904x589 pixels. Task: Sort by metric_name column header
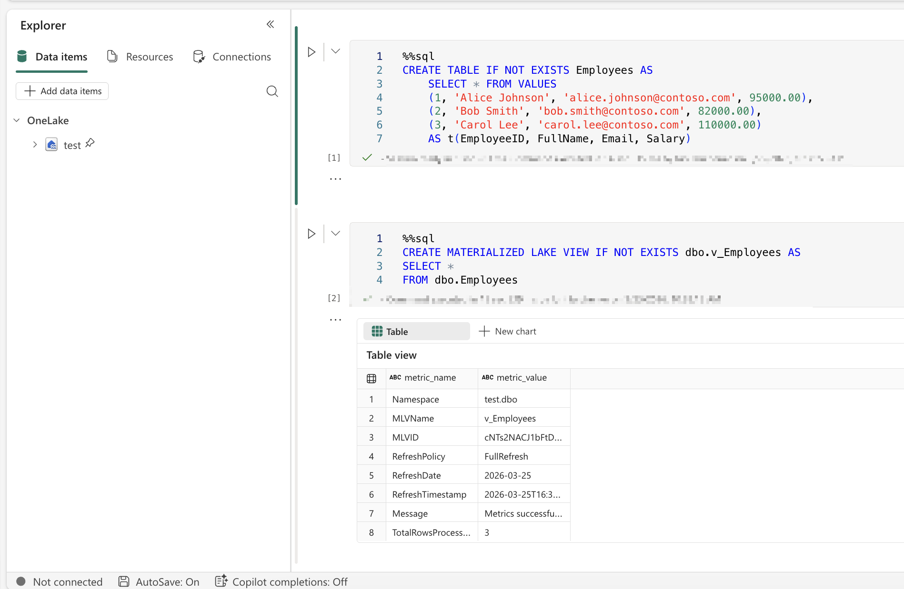point(432,378)
